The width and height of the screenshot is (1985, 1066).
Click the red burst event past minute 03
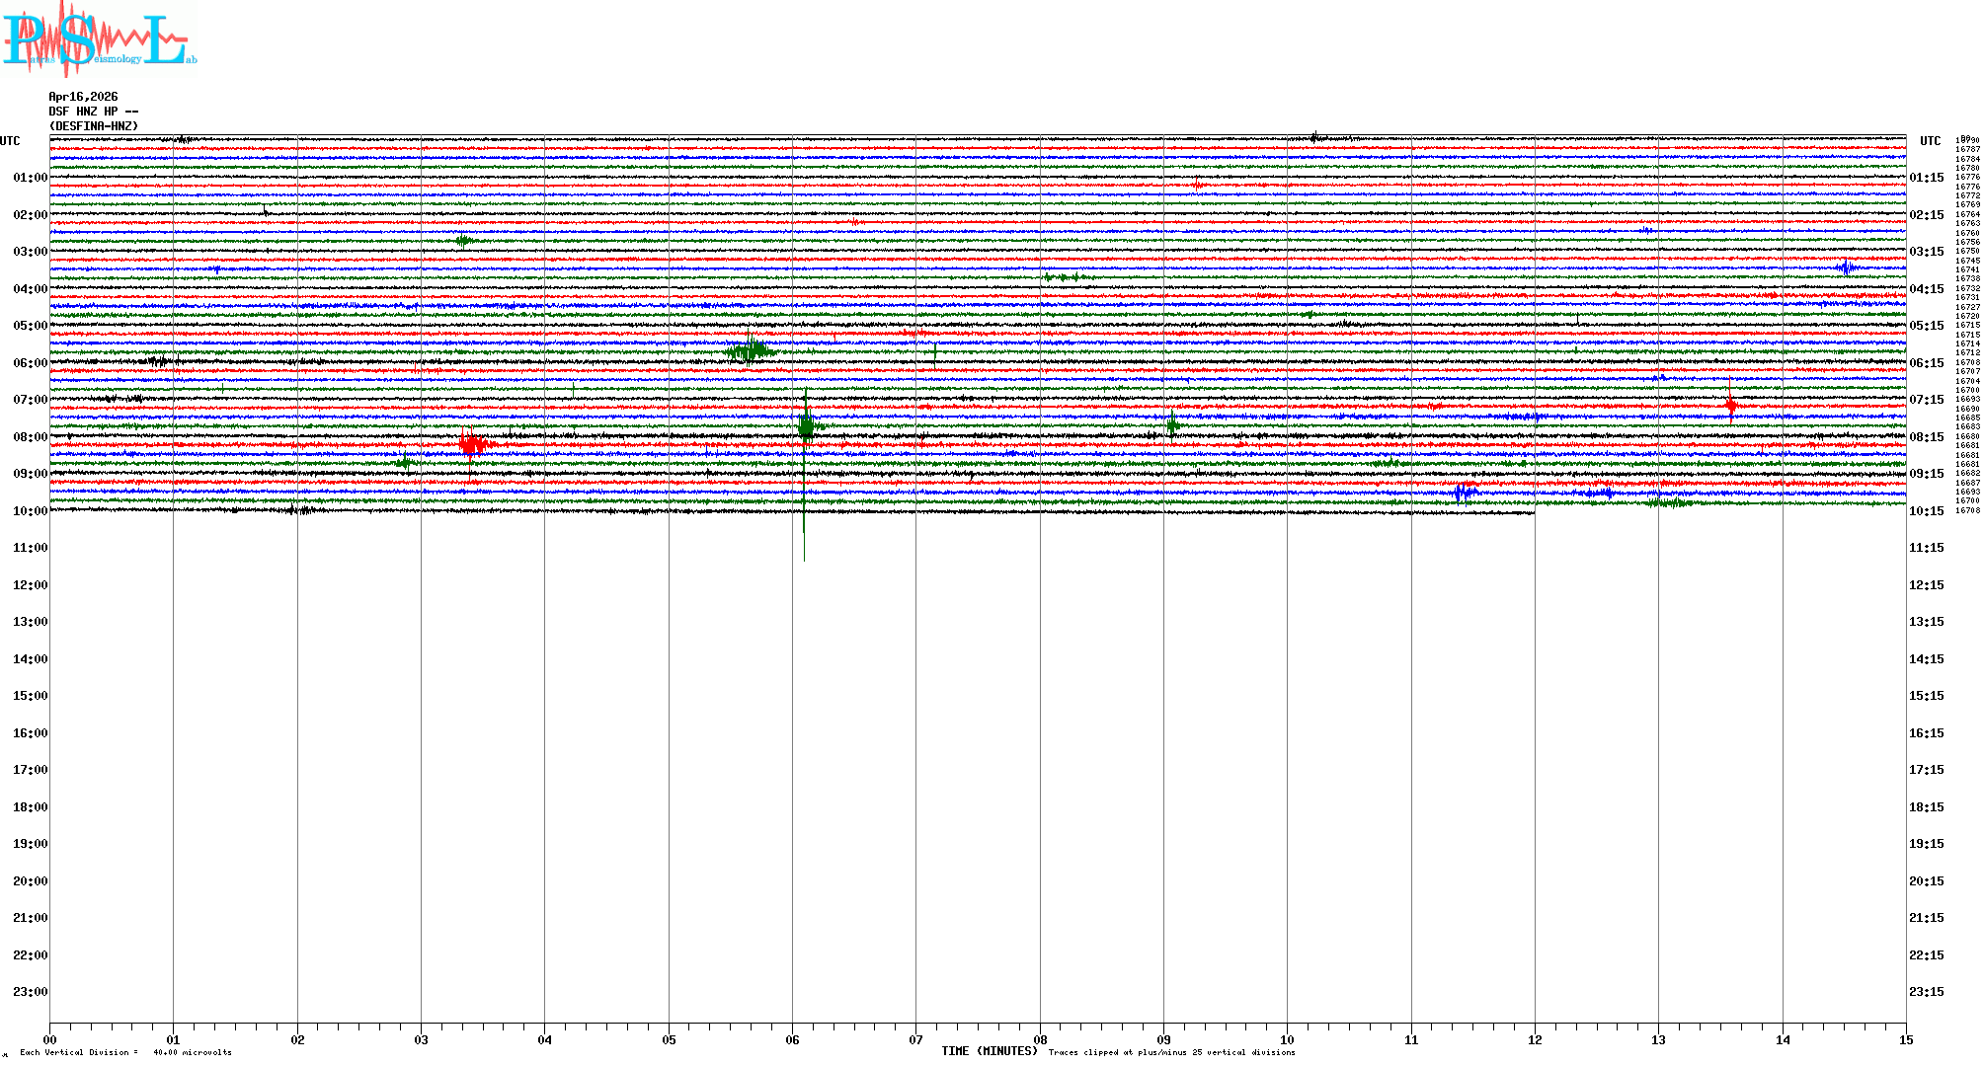pos(474,445)
